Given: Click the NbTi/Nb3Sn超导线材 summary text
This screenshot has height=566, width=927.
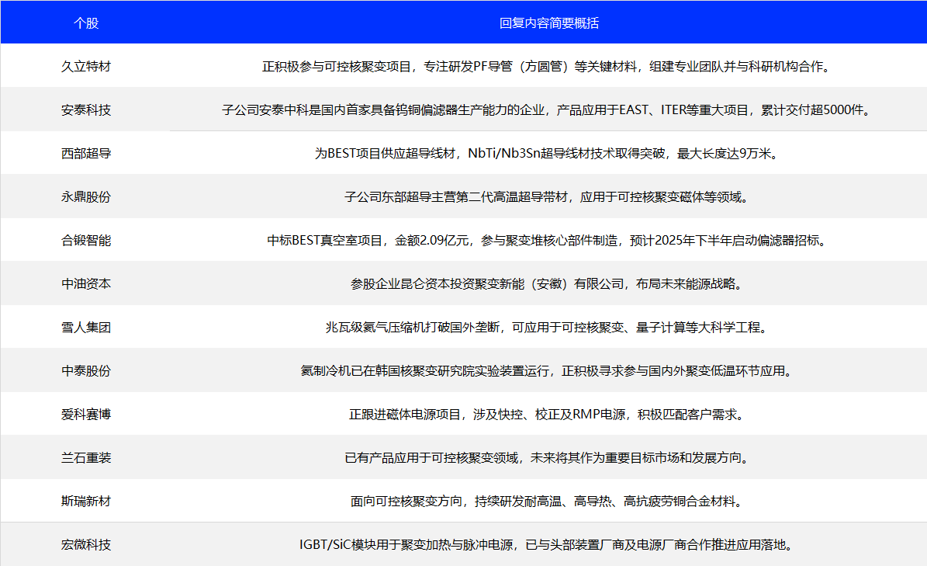Looking at the screenshot, I should click(547, 153).
